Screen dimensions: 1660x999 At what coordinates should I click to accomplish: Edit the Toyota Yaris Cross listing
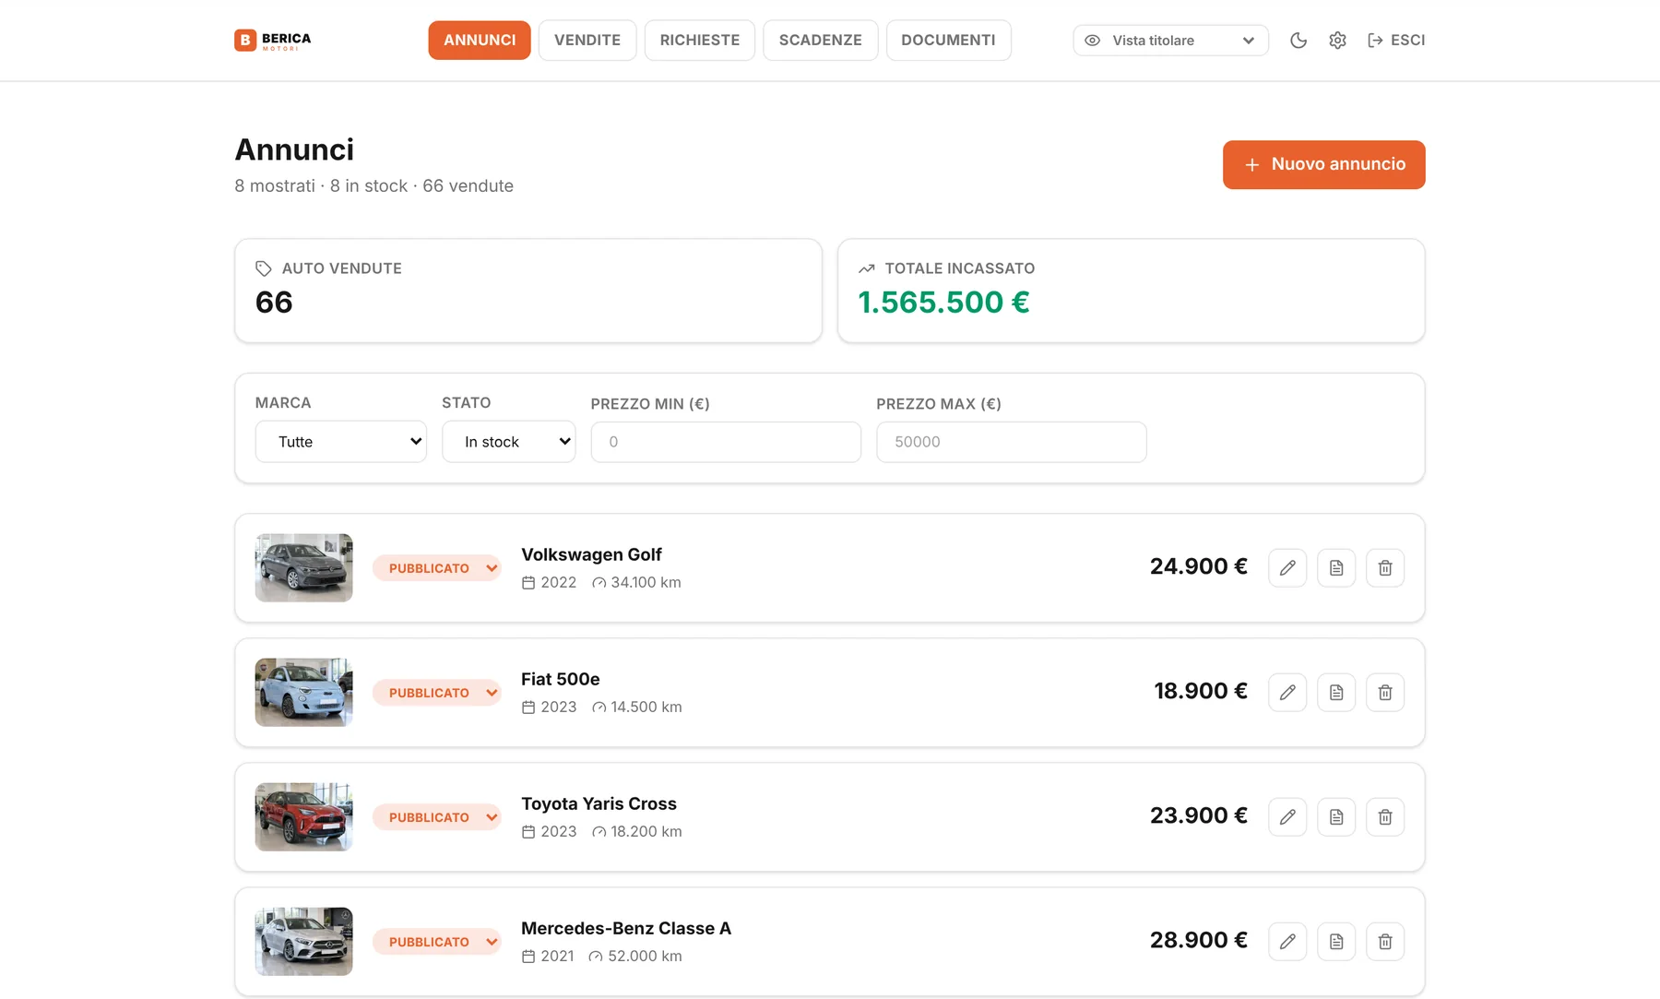click(1287, 816)
